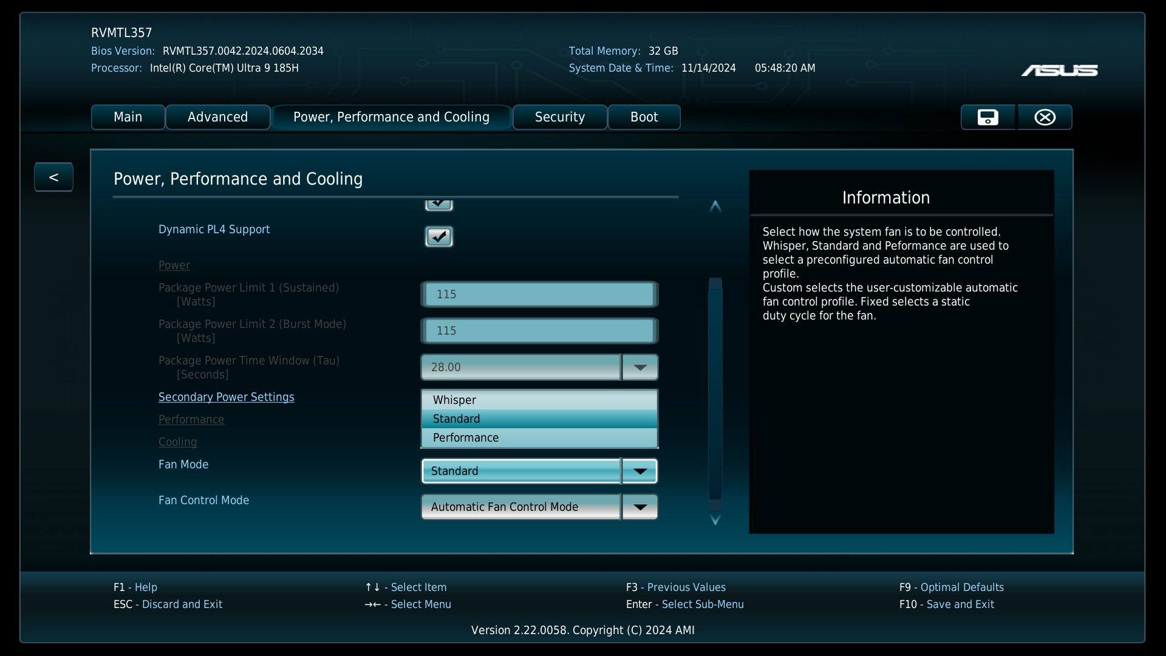Click the circled X exit icon
Image resolution: width=1166 pixels, height=656 pixels.
click(1045, 117)
